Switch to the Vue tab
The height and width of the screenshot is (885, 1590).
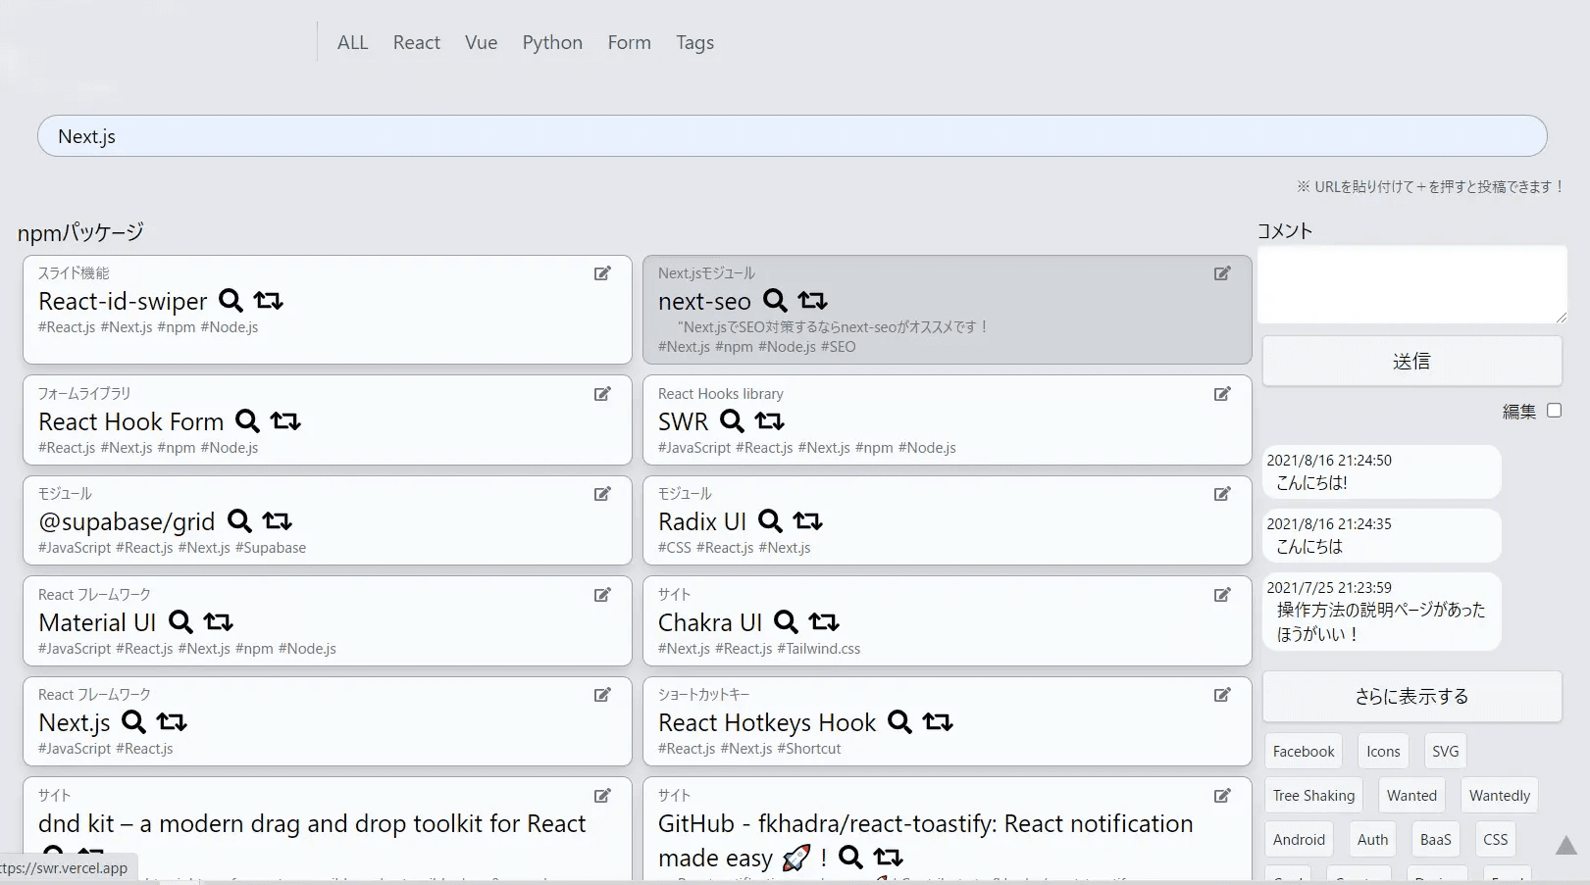click(482, 42)
